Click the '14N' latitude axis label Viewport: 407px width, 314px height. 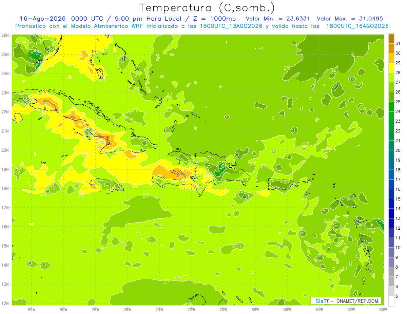pyautogui.click(x=5, y=265)
